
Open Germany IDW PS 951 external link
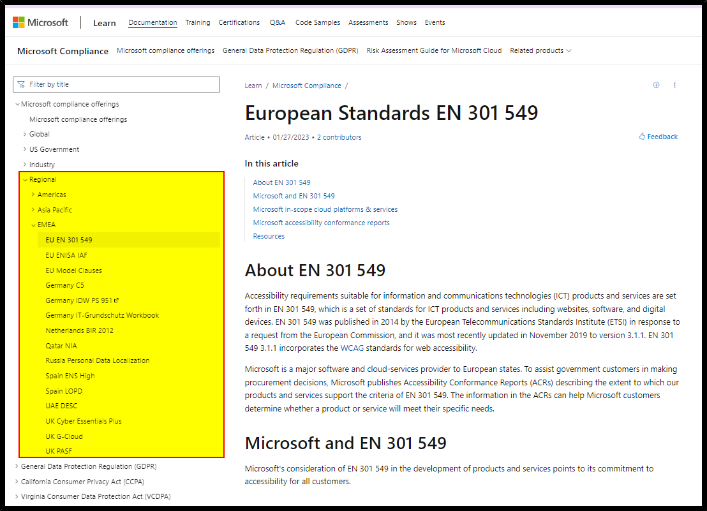[82, 300]
